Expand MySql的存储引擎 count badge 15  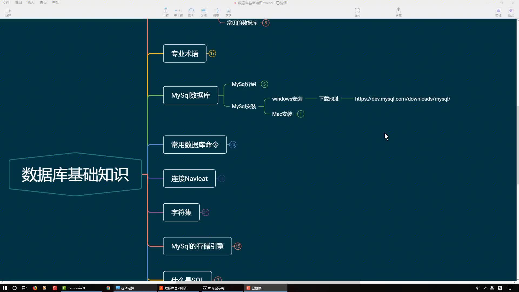coord(238,246)
